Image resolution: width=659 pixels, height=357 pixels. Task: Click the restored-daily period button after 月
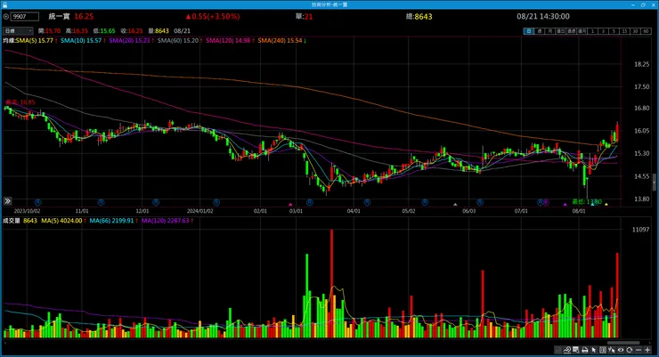point(561,31)
